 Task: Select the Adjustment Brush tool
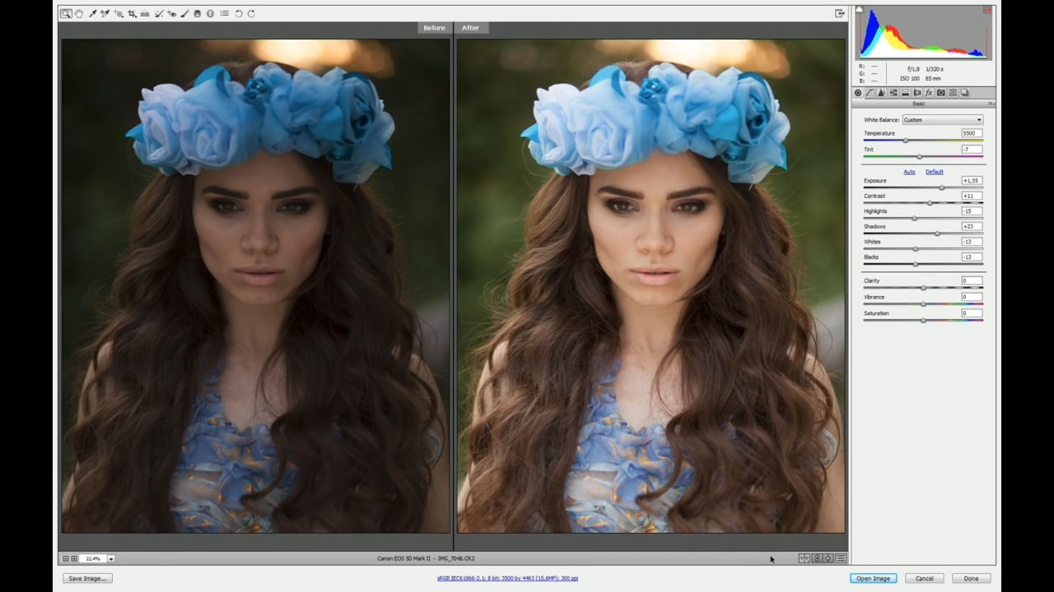(184, 13)
